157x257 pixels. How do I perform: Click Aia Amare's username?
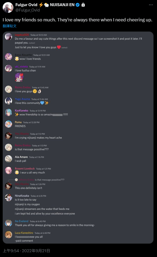coord(21,157)
